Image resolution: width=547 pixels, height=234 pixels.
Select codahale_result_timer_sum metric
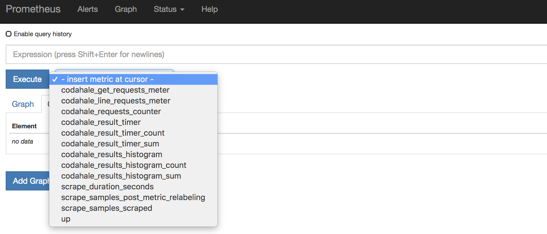(133, 144)
